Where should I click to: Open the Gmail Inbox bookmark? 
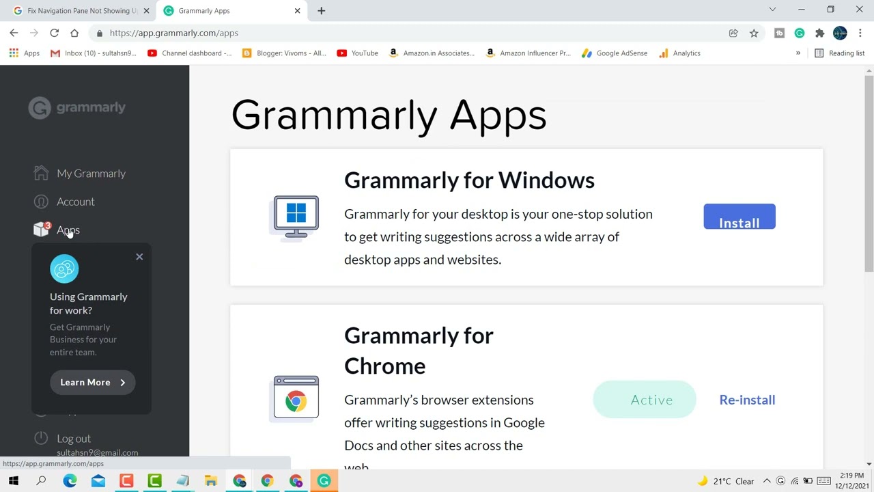tap(94, 53)
